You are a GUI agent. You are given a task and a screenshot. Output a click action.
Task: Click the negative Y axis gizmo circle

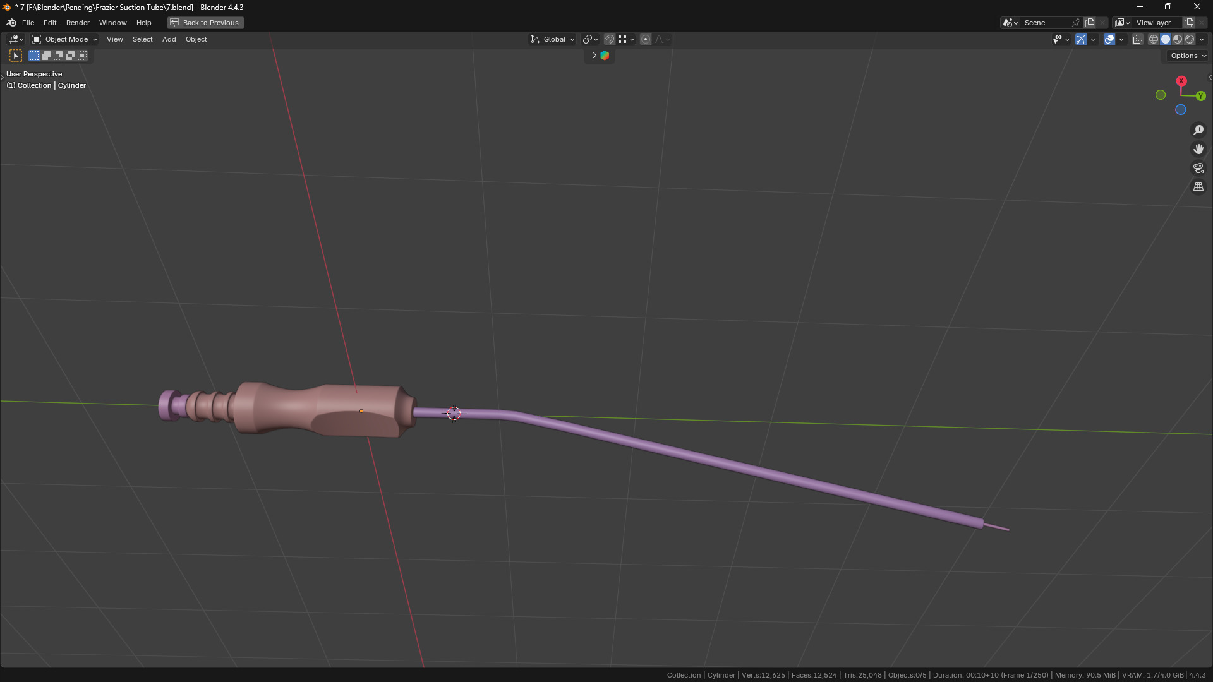coord(1161,95)
